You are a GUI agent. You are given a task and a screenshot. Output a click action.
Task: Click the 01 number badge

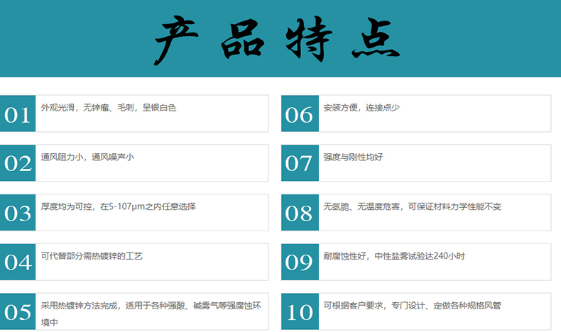pyautogui.click(x=18, y=114)
